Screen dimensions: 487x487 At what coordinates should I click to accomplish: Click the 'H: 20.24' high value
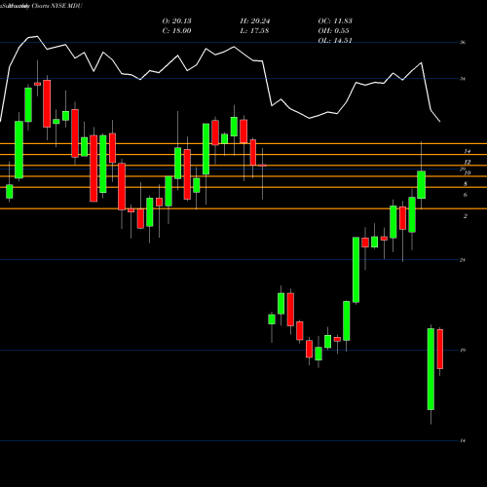255,21
